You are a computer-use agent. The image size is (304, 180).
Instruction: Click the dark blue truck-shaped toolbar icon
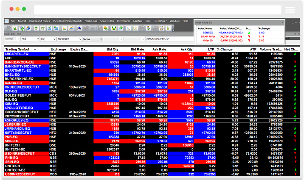79,28
